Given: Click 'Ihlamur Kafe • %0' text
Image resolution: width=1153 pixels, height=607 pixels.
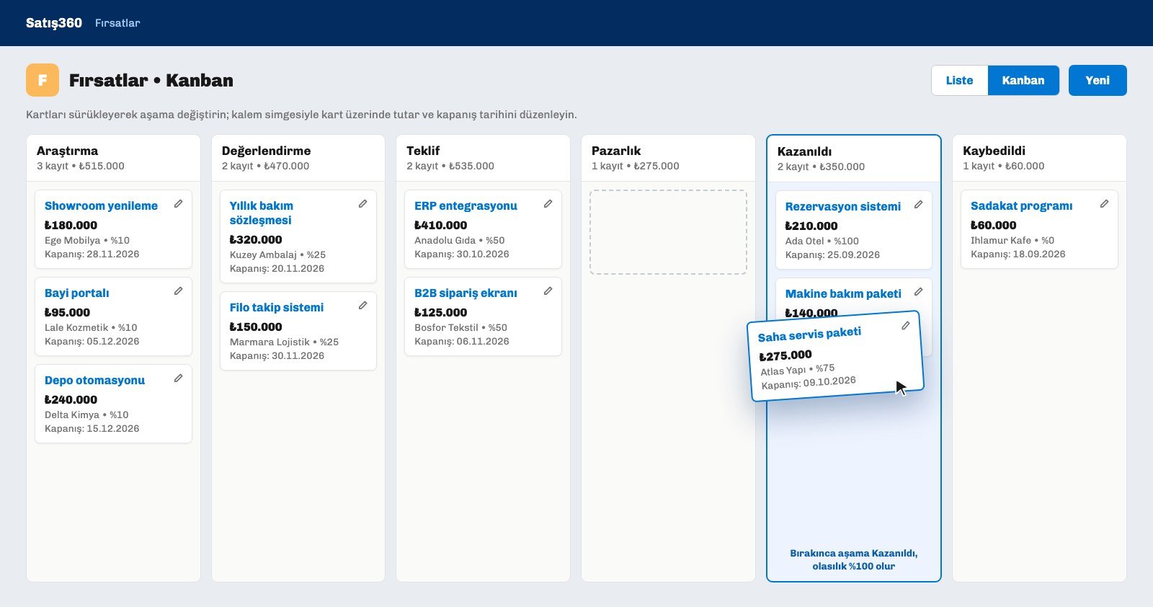Looking at the screenshot, I should click(x=1012, y=241).
